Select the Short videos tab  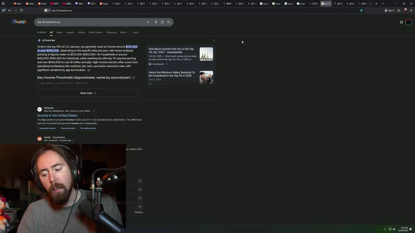click(96, 32)
